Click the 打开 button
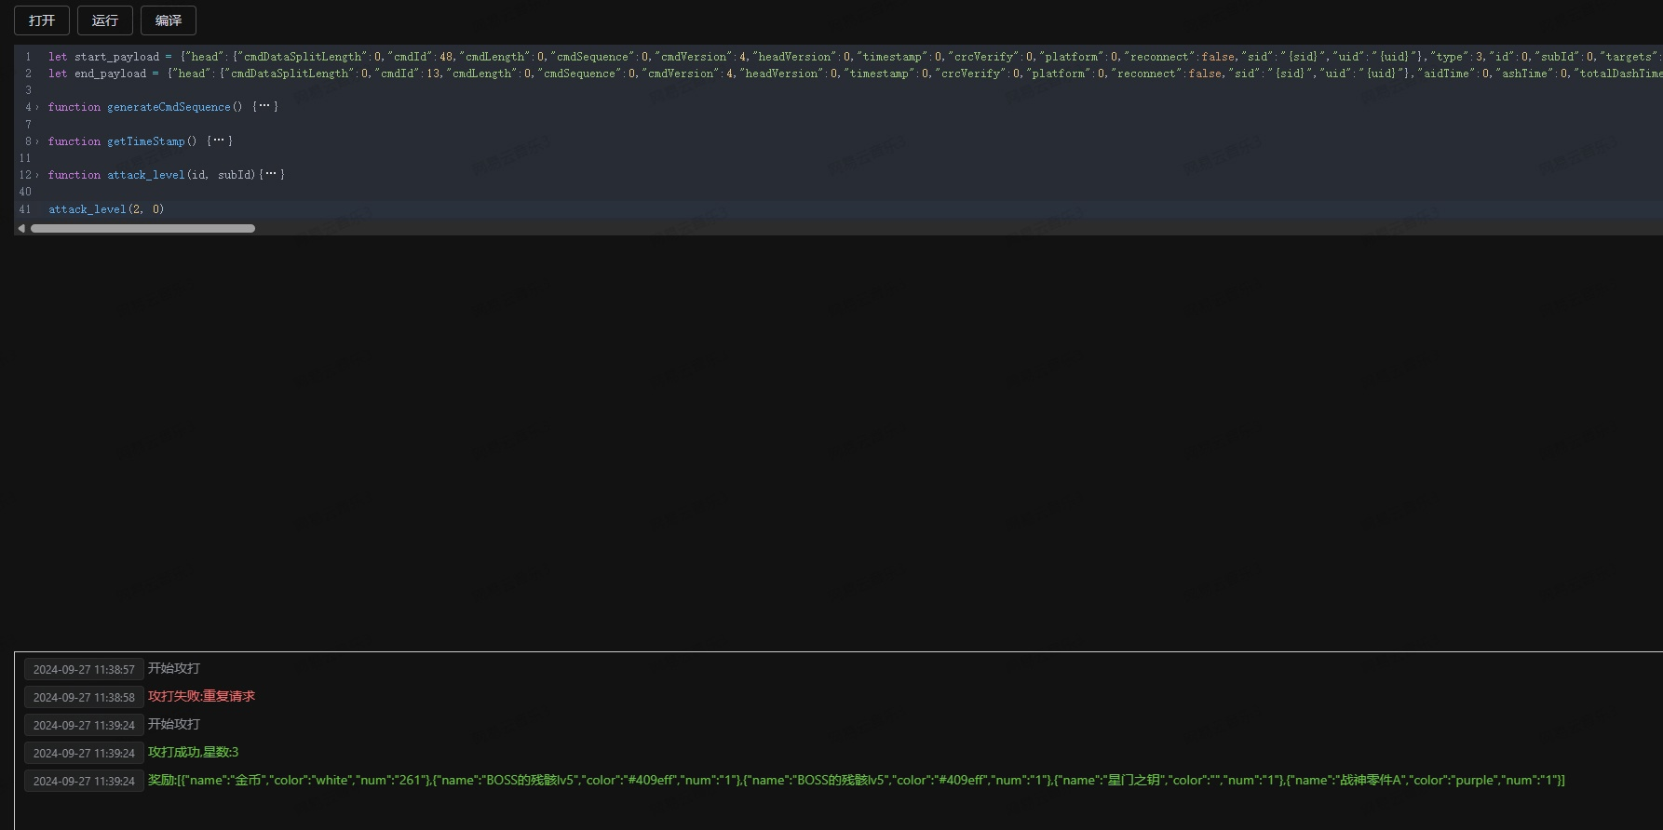Viewport: 1663px width, 830px height. 42,20
